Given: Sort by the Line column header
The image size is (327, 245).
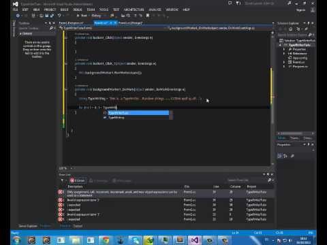Looking at the screenshot, I should point(216,186).
